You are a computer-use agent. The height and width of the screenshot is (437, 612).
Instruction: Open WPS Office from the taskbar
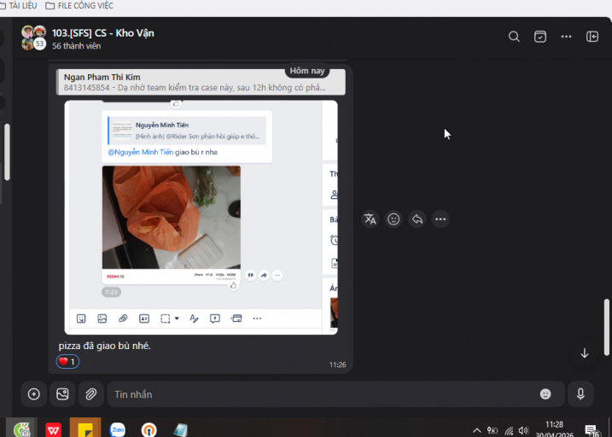click(x=54, y=429)
